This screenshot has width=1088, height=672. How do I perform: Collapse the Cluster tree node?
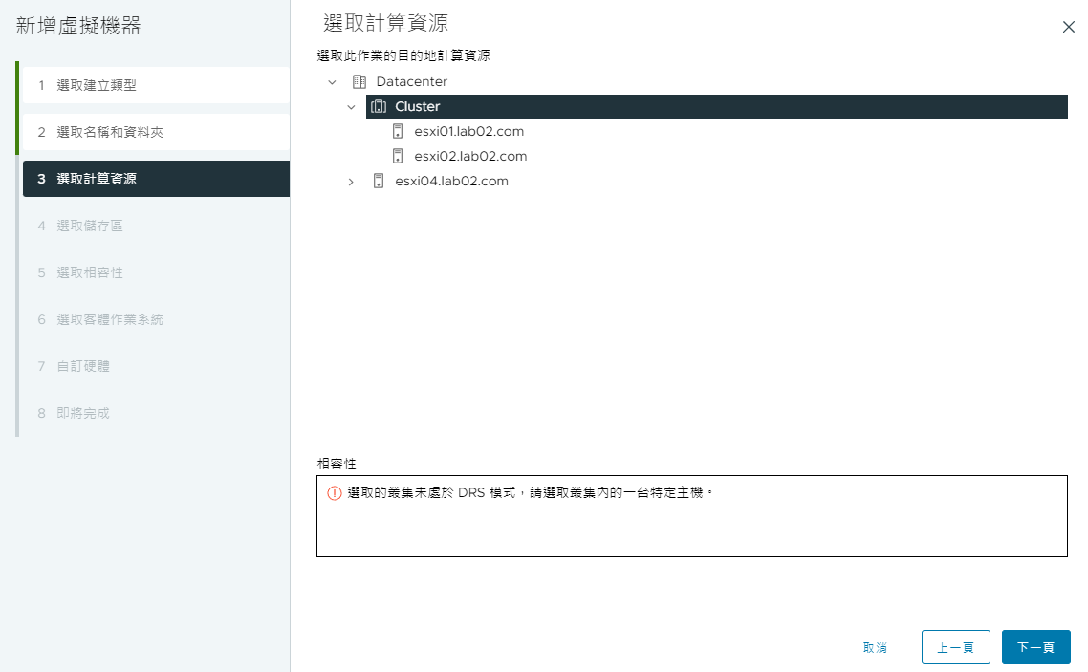(x=351, y=106)
